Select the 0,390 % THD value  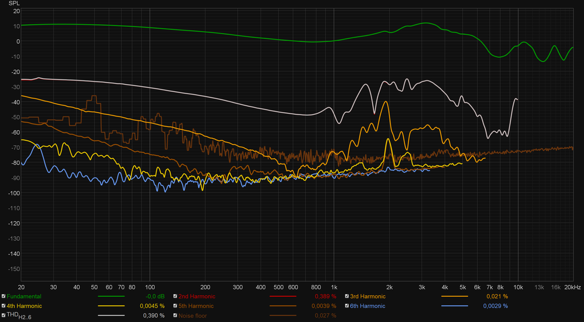tap(154, 316)
